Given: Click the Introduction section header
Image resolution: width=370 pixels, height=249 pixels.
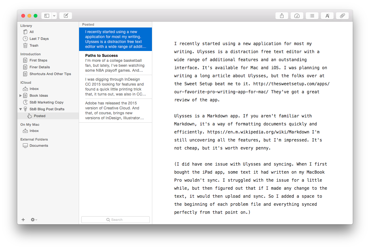Looking at the screenshot, I should [x=31, y=54].
